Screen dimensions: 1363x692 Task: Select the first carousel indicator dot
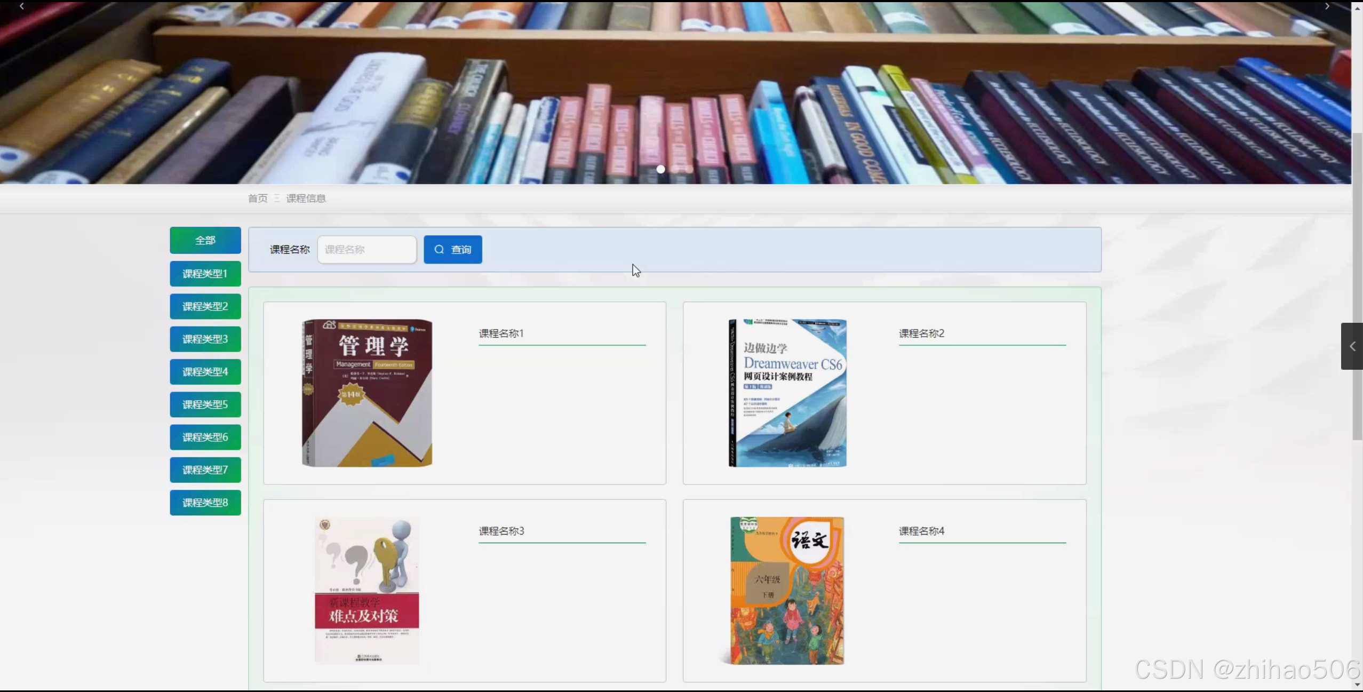[660, 169]
